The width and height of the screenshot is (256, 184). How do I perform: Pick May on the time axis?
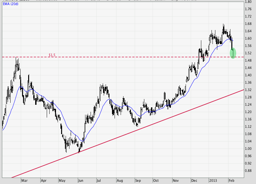[62, 180]
